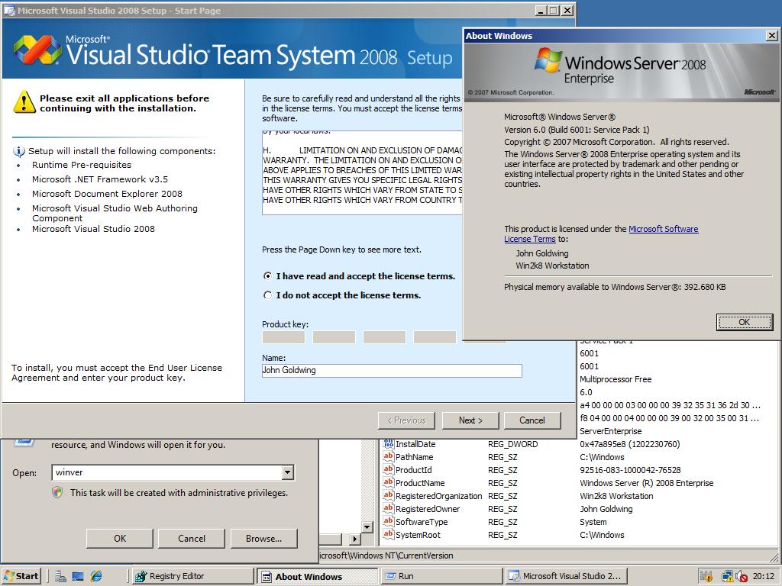Image resolution: width=782 pixels, height=586 pixels.
Task: Click 'ServerEnterprise' value in Registry Editor
Action: (610, 431)
